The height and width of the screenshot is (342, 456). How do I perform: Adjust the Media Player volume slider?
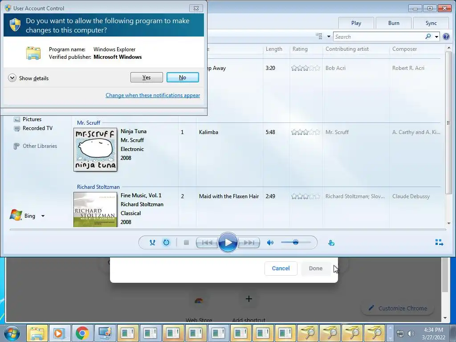(x=296, y=242)
